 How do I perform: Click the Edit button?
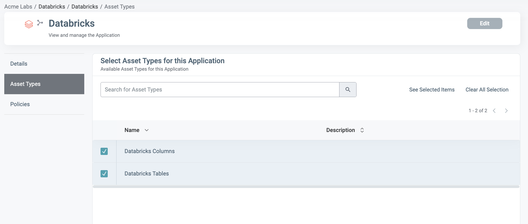[x=485, y=23]
